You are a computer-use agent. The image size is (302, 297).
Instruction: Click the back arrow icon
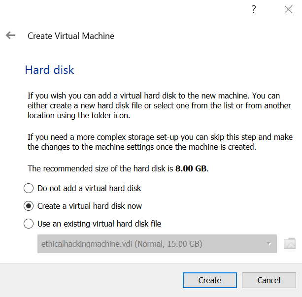[10, 35]
